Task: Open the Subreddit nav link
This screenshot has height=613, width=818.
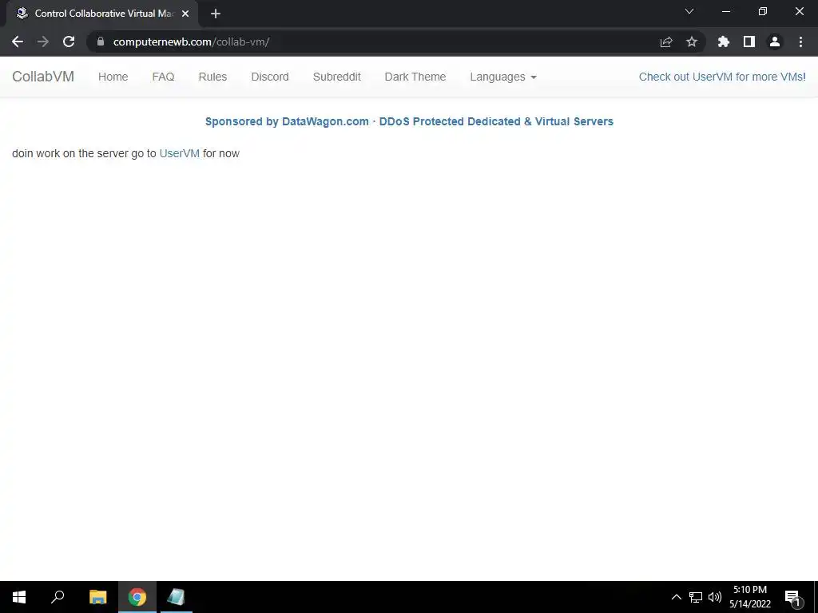Action: [x=336, y=77]
